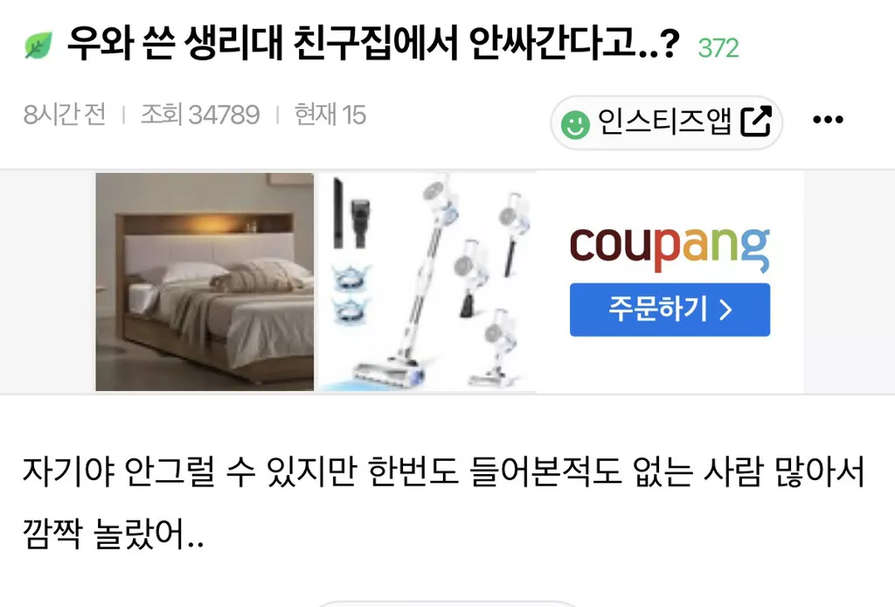Click the coupang logo in the ad
This screenshot has height=607, width=895.
pos(670,249)
